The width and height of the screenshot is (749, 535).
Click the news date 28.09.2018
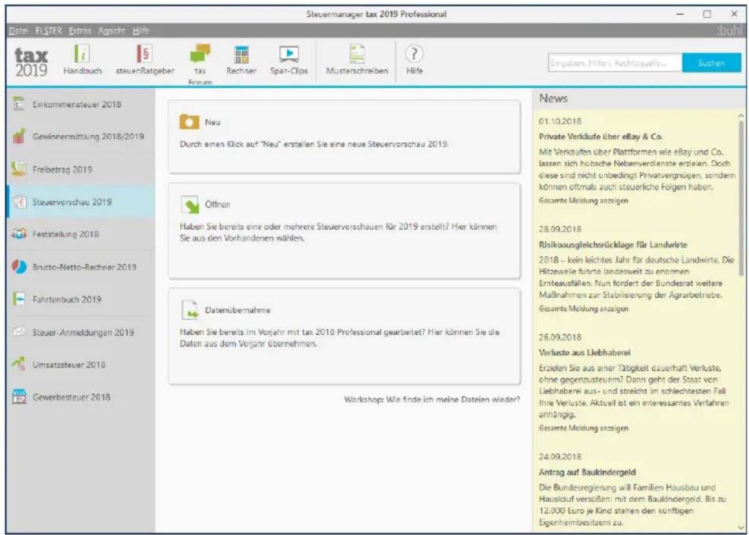pos(560,229)
